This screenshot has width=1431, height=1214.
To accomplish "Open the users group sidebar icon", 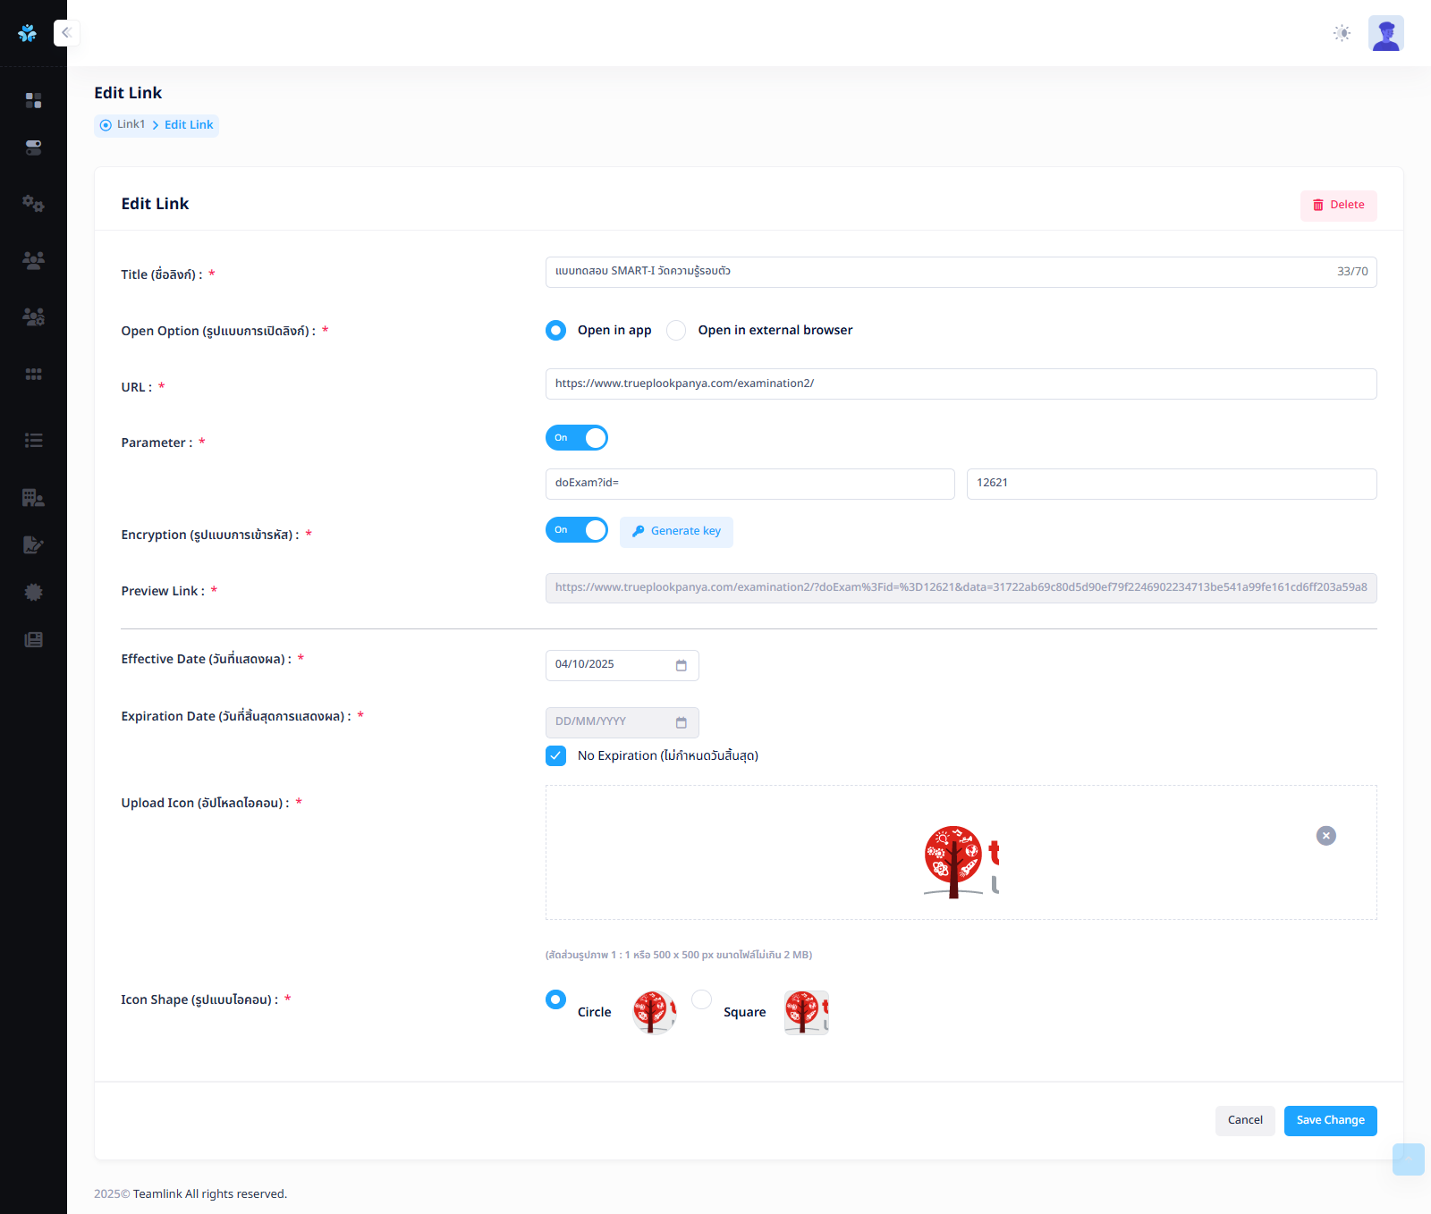I will click(x=33, y=260).
